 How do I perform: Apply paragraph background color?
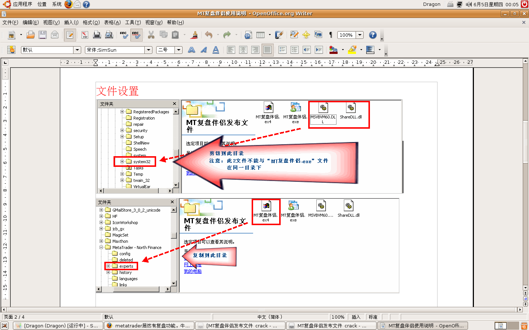(x=370, y=50)
